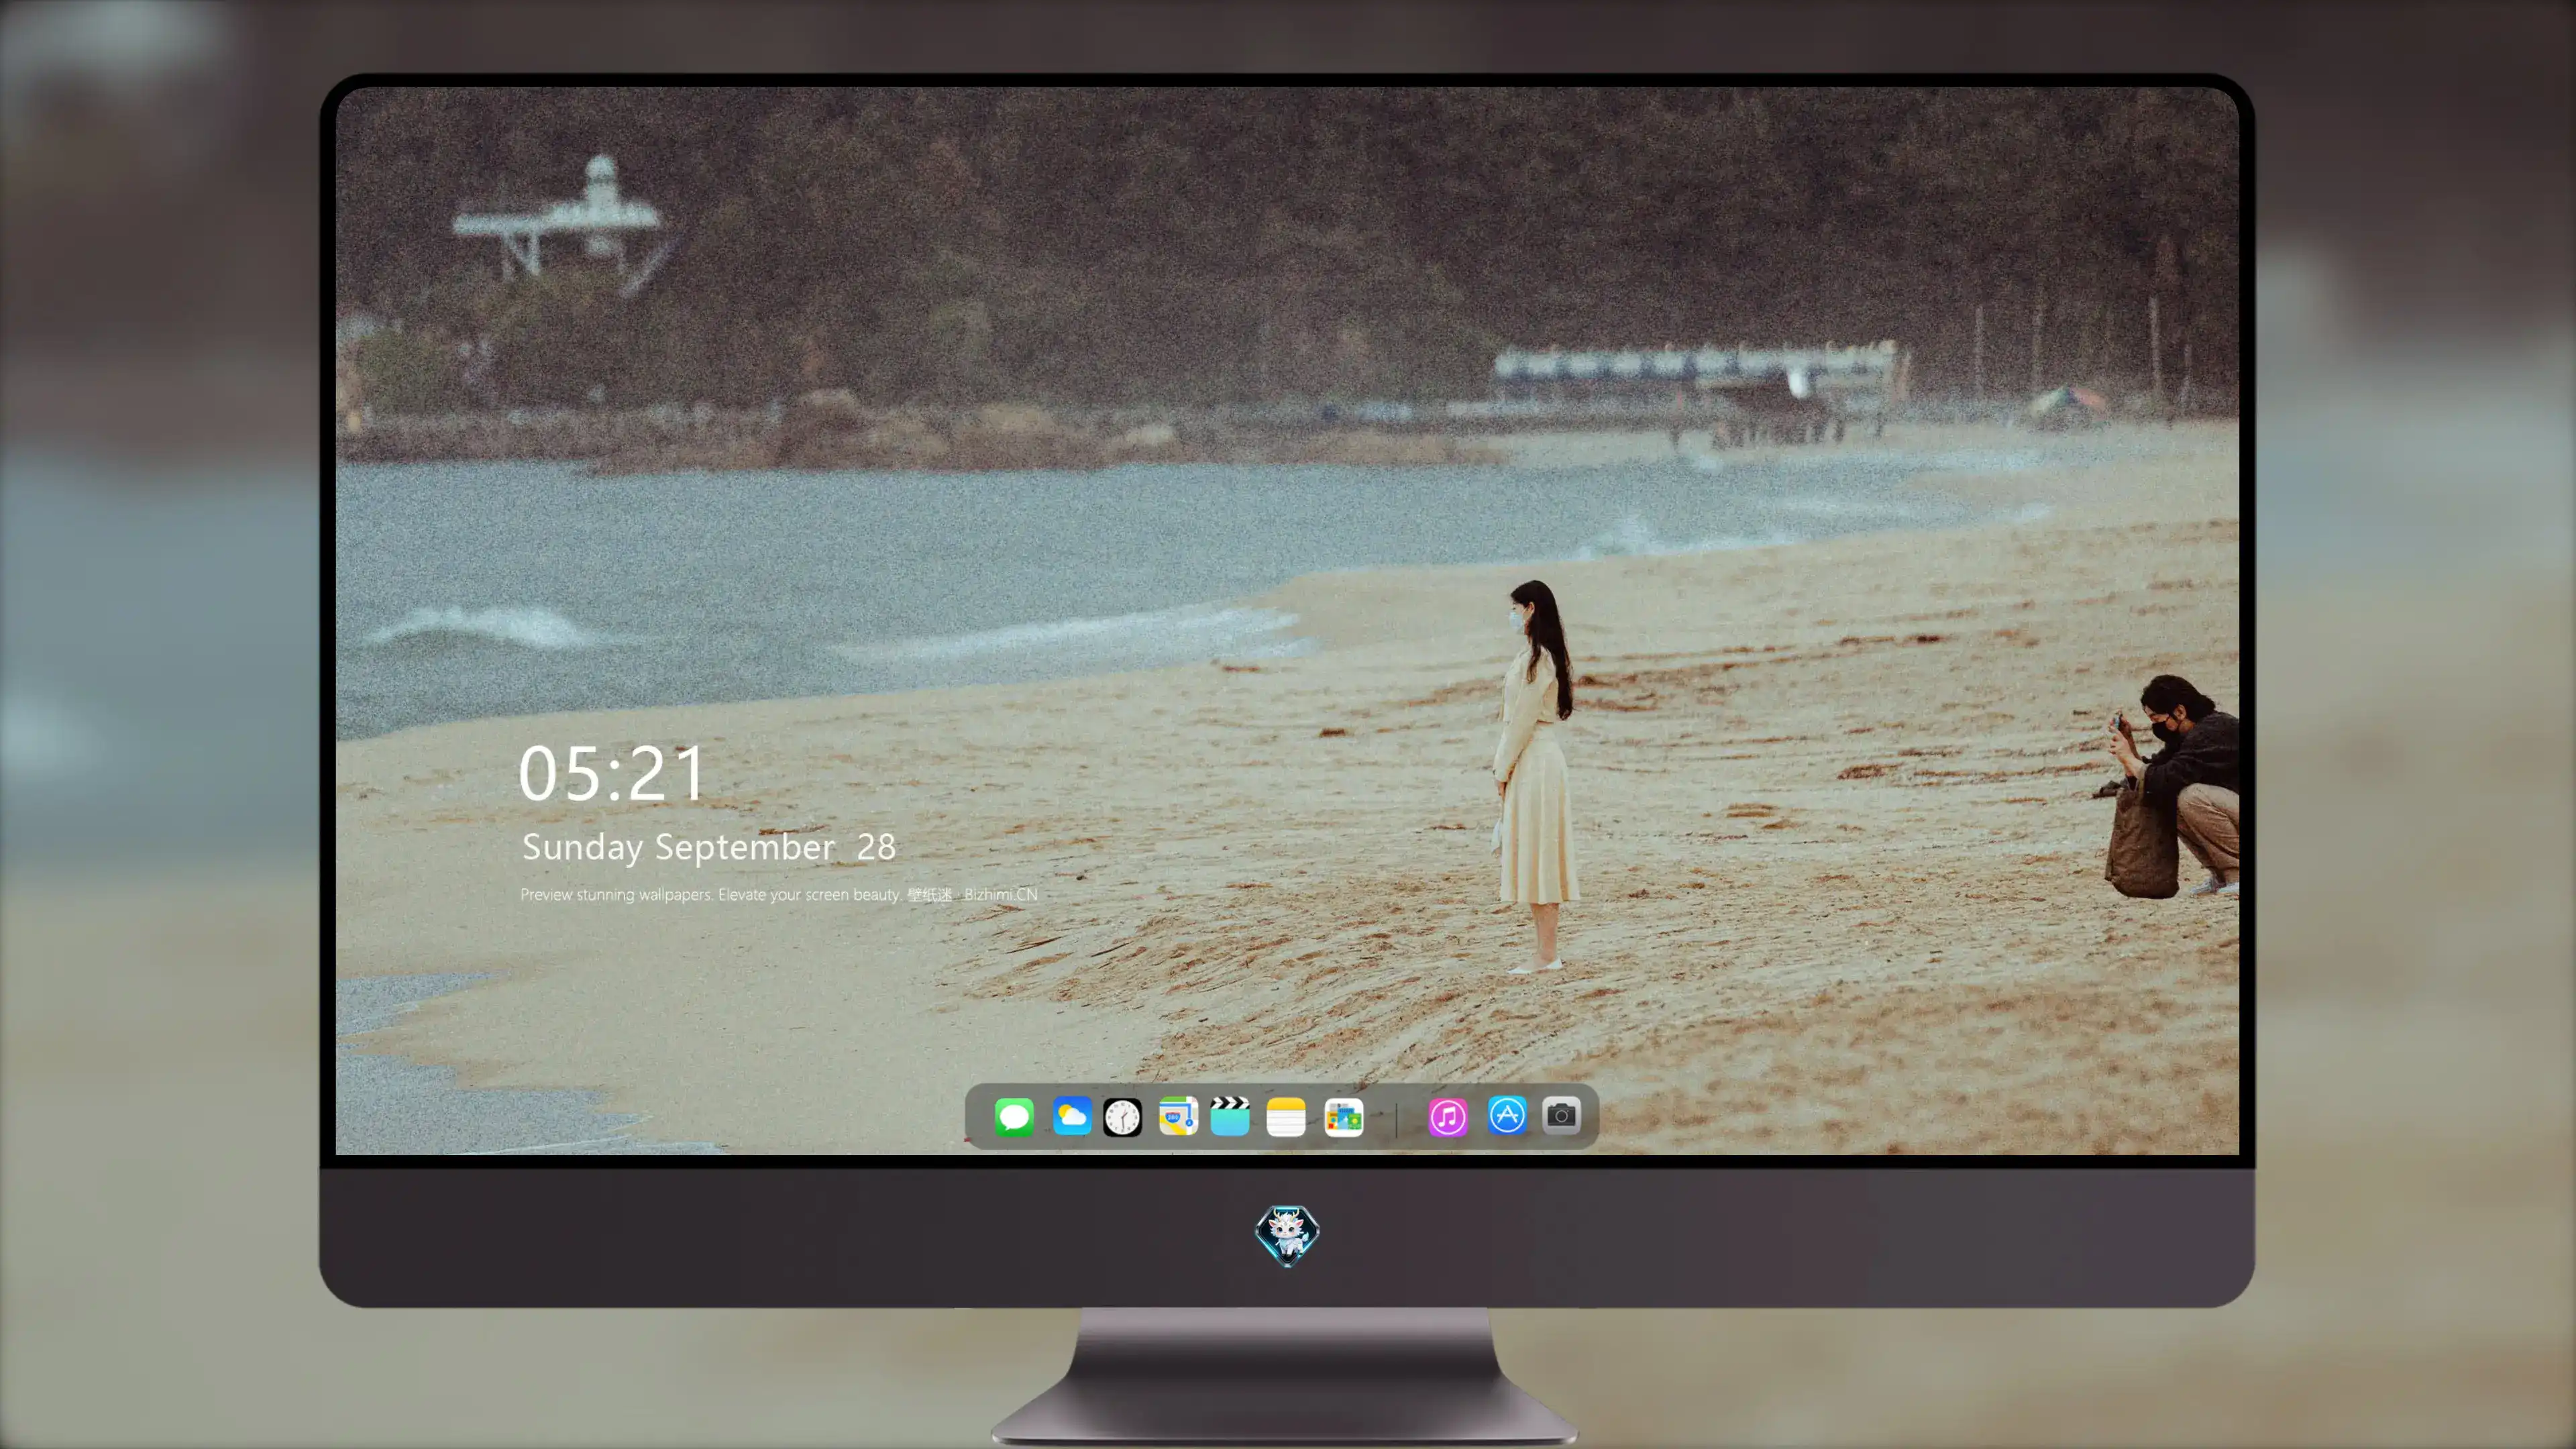This screenshot has height=1449, width=2576.
Task: Click the 05:21 clock display
Action: coord(612,774)
